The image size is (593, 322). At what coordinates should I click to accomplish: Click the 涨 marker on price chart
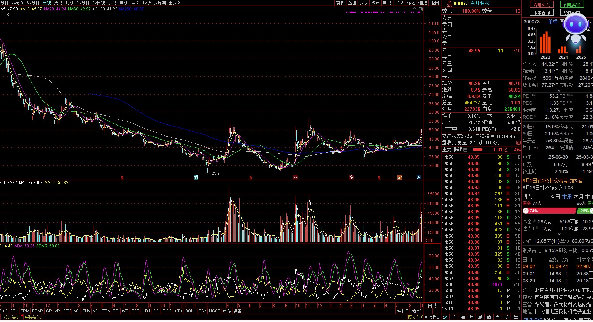coord(295,177)
